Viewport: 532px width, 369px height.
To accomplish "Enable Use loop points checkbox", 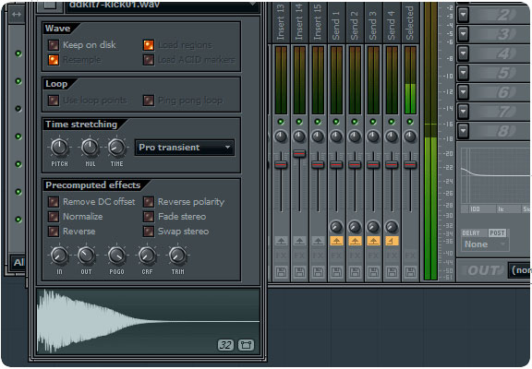I will coord(54,101).
